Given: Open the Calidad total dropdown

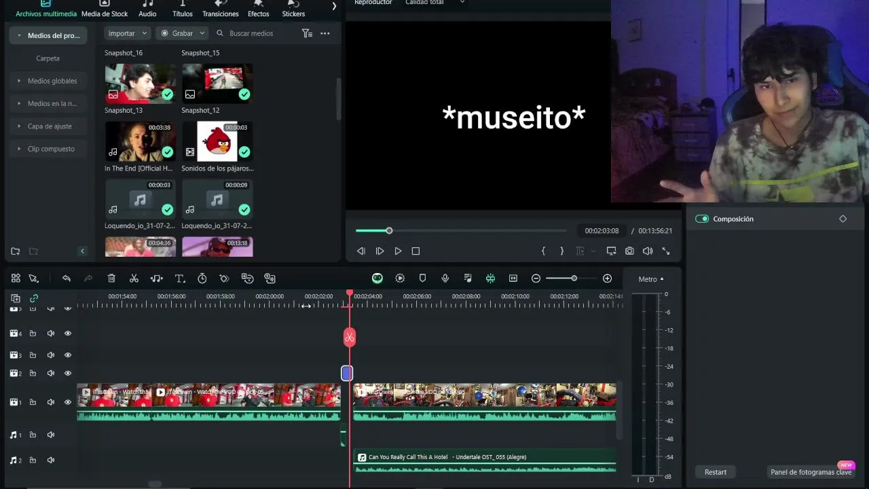Looking at the screenshot, I should tap(434, 3).
